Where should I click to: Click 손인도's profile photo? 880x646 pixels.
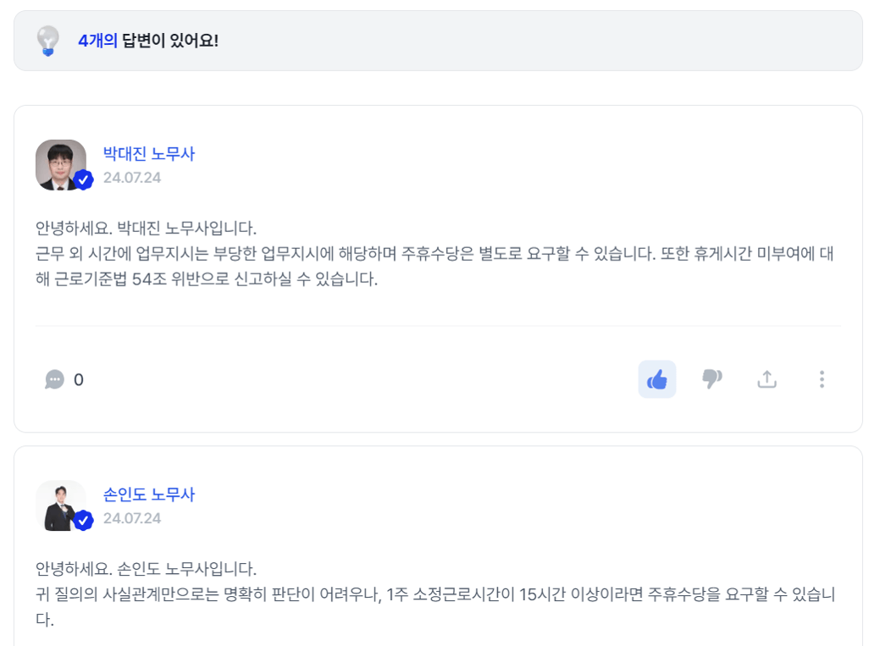[60, 504]
